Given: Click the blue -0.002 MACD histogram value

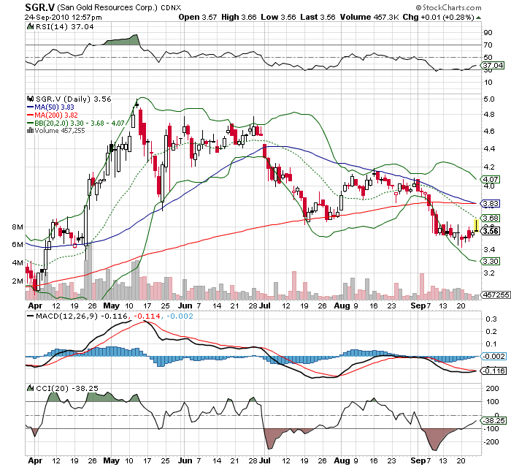Looking at the screenshot, I should [180, 316].
